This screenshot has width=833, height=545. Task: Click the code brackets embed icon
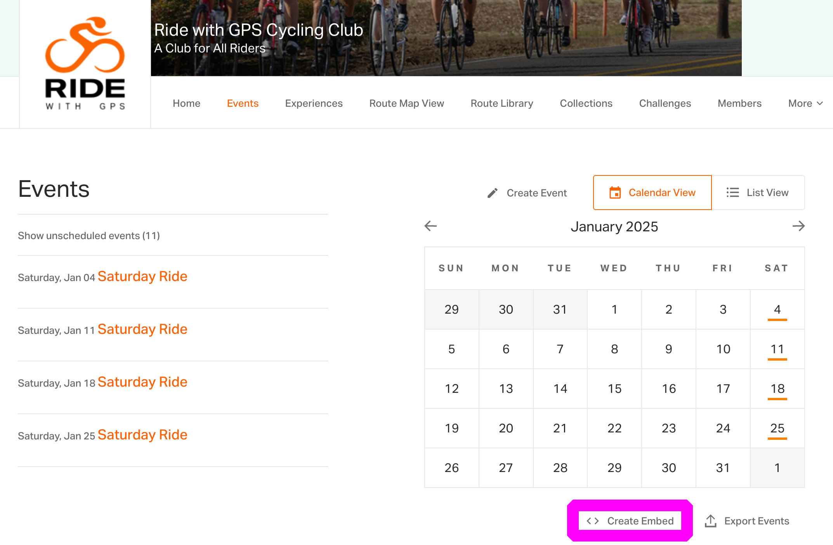[593, 521]
